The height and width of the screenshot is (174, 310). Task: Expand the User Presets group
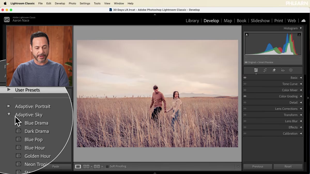(x=9, y=90)
